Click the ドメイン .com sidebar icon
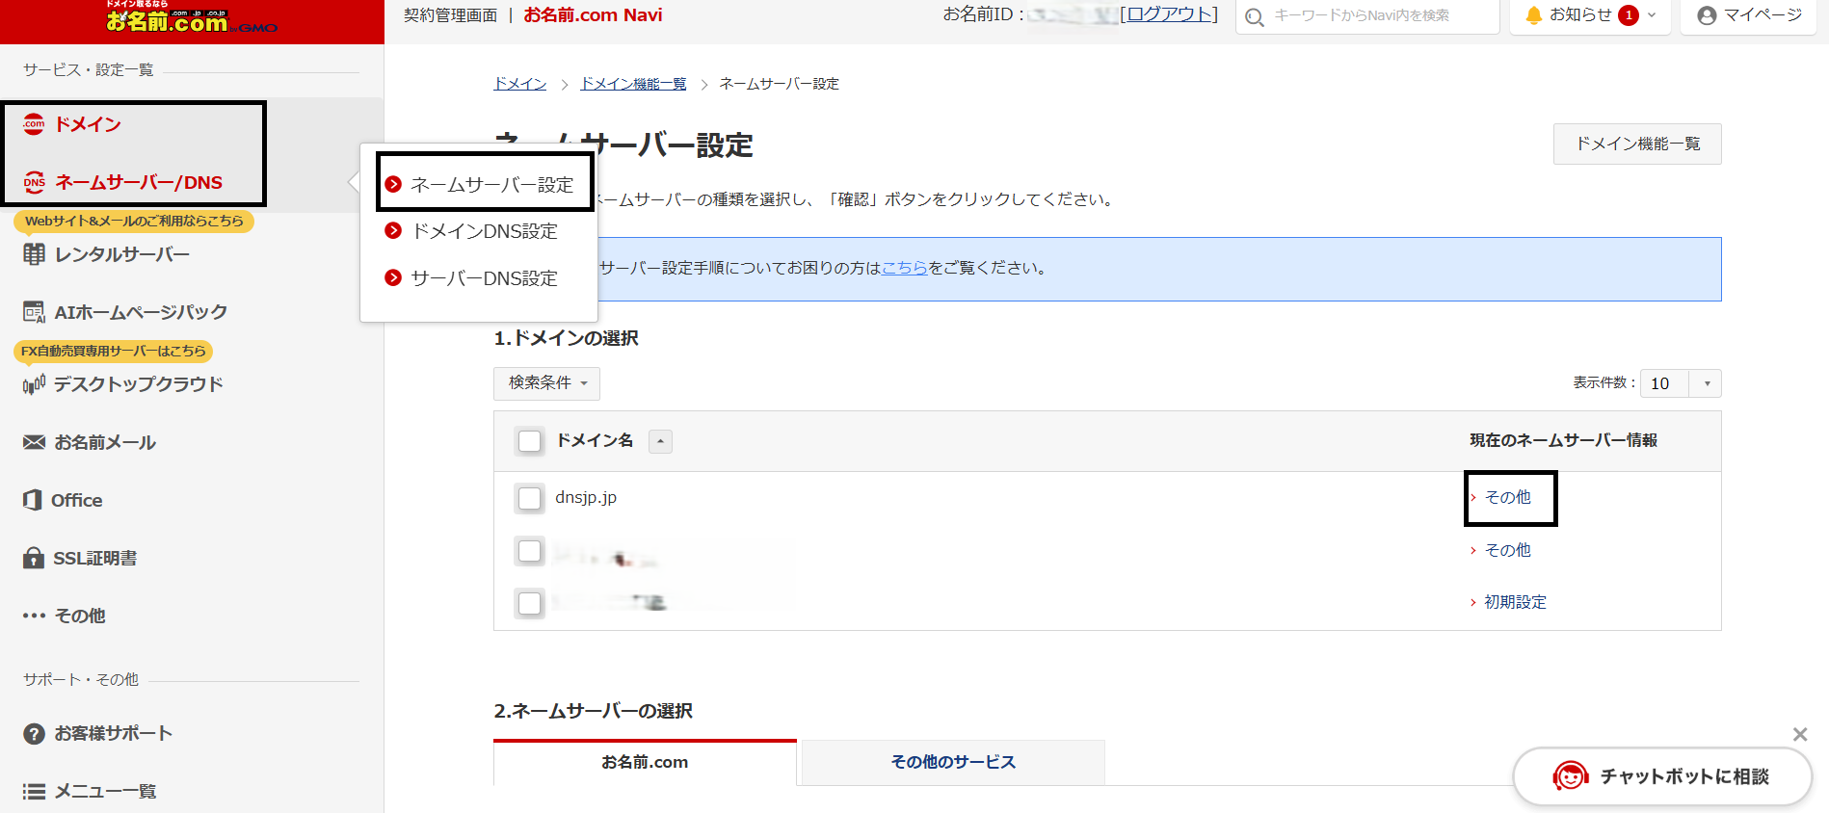The width and height of the screenshot is (1829, 813). [x=34, y=124]
